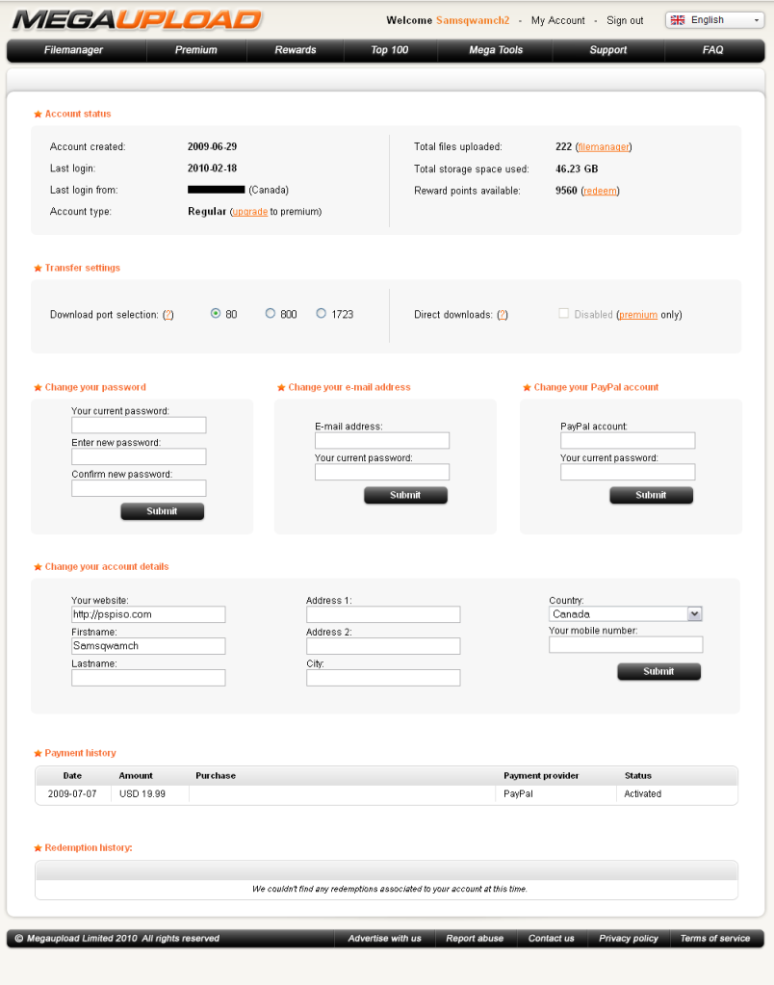Focus the E-mail address field
The height and width of the screenshot is (985, 774).
(x=381, y=440)
